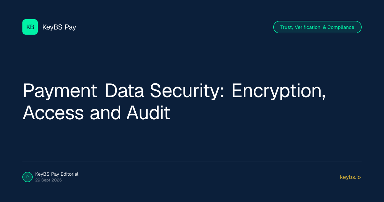The width and height of the screenshot is (384, 202).
Task: Click the ampersand in the tag pill
Action: tap(324, 27)
